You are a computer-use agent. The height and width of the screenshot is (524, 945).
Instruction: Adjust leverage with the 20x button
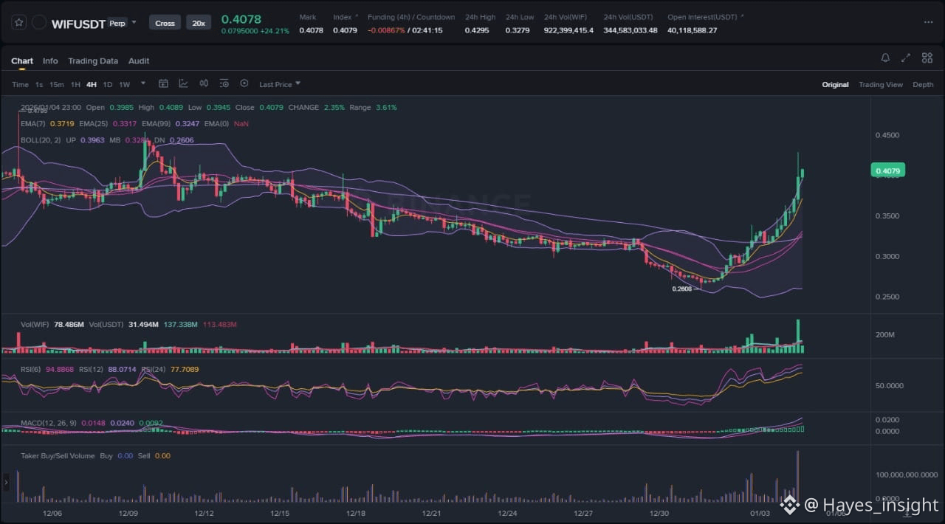[199, 23]
